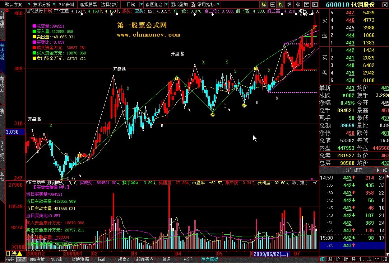Viewport: 389px width, 263px height.
Task: Open 价 tab in right panel bottom
Action: pyautogui.click(x=338, y=259)
